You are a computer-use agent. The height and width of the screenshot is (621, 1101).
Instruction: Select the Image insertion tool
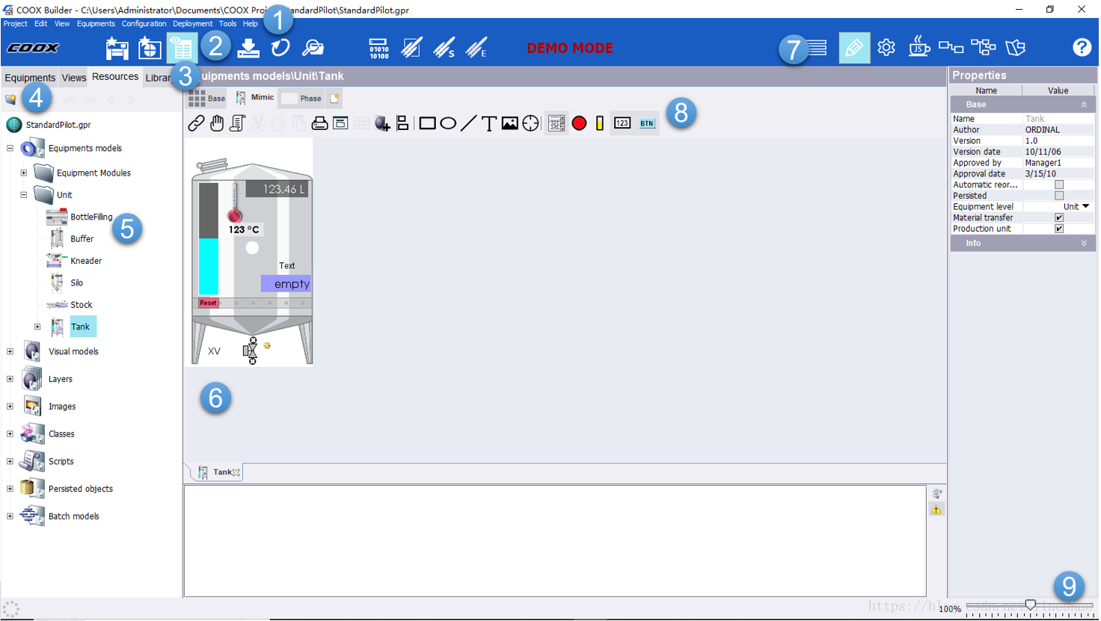[512, 123]
